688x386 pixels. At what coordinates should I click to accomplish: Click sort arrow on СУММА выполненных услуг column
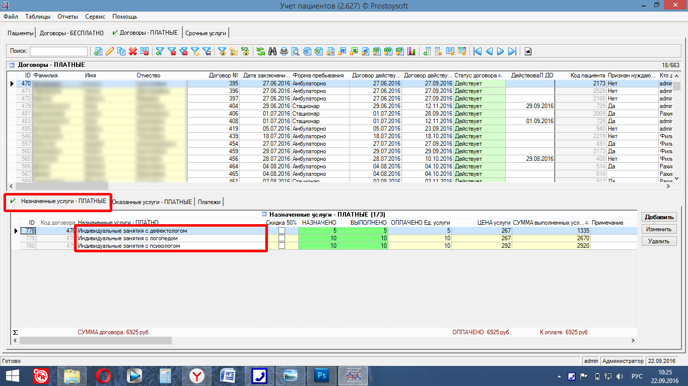click(x=587, y=223)
